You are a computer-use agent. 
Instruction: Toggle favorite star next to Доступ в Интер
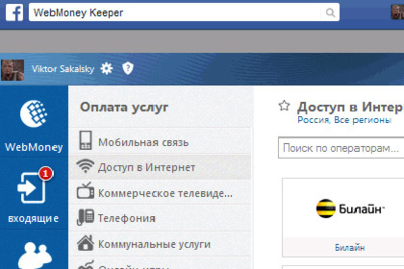click(x=284, y=106)
